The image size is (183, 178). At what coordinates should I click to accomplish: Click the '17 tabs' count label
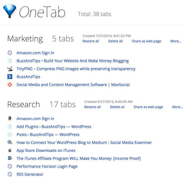pyautogui.click(x=62, y=104)
